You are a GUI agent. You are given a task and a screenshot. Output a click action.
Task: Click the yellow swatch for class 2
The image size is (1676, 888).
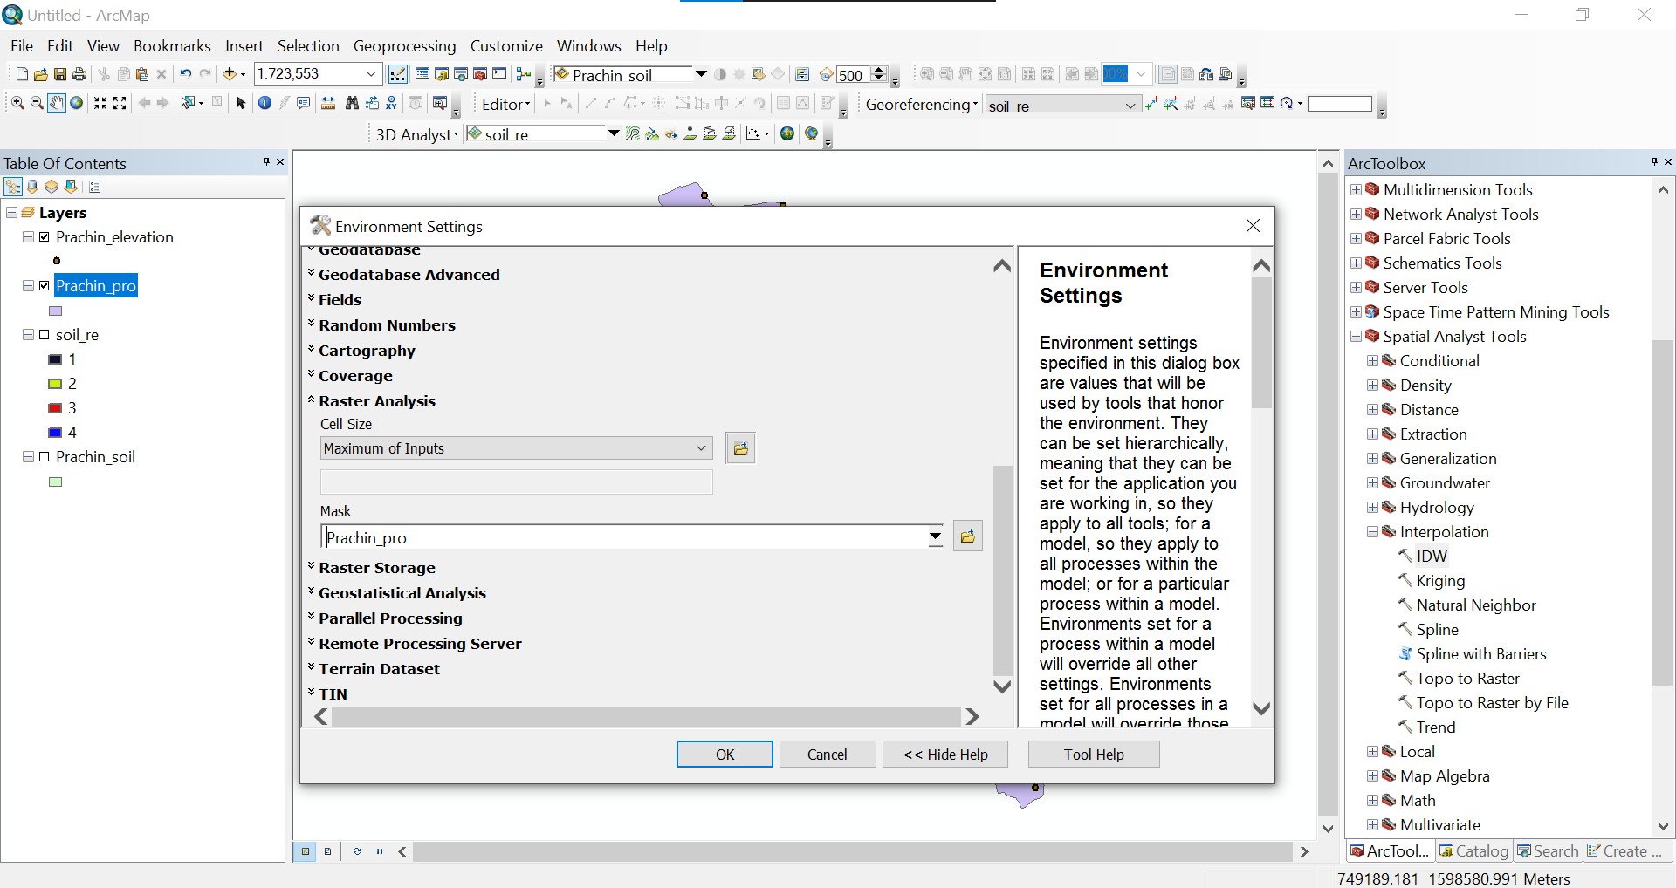coord(55,383)
